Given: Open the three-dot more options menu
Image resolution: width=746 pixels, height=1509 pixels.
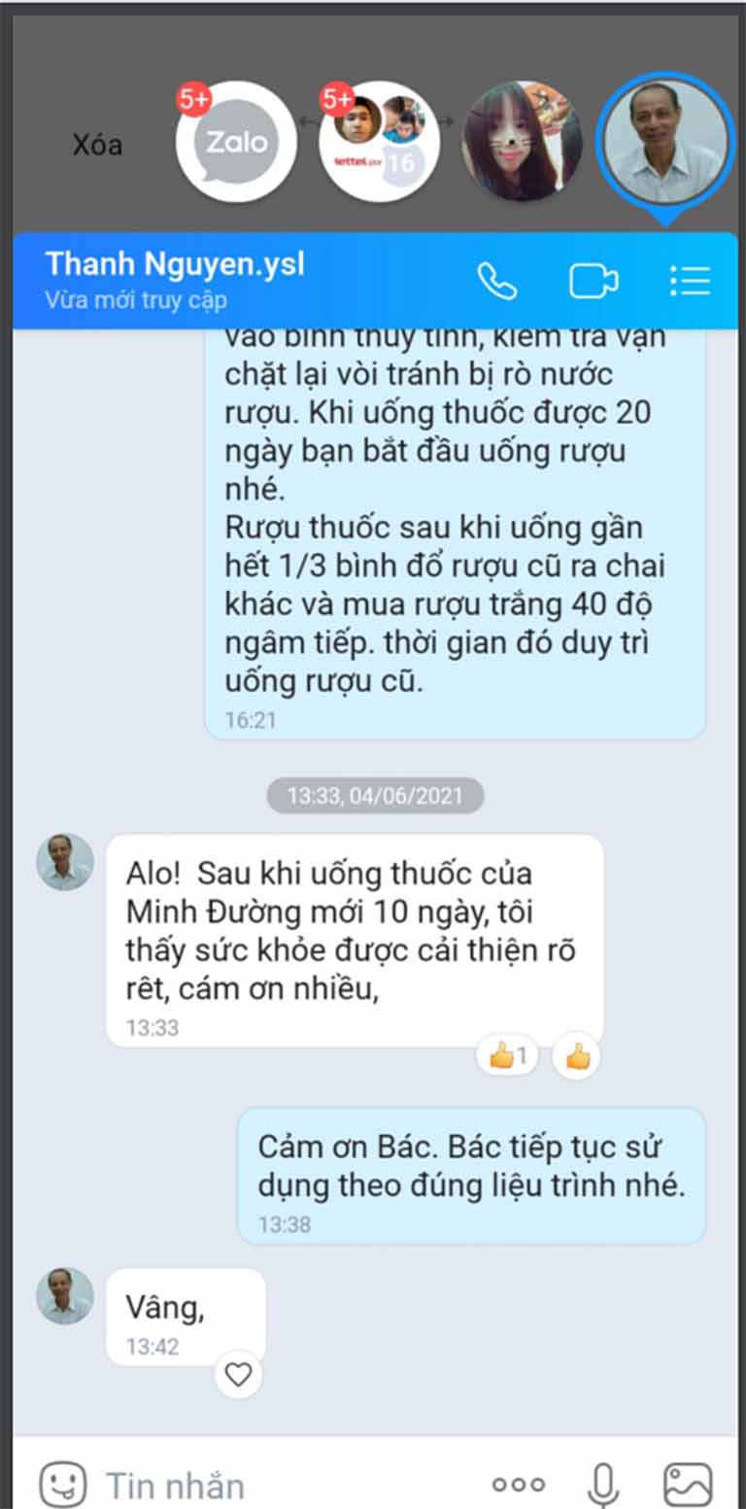Looking at the screenshot, I should pyautogui.click(x=519, y=1485).
